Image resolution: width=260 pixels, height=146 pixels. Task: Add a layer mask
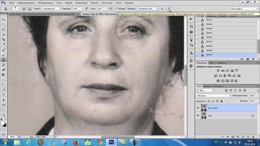point(233,137)
